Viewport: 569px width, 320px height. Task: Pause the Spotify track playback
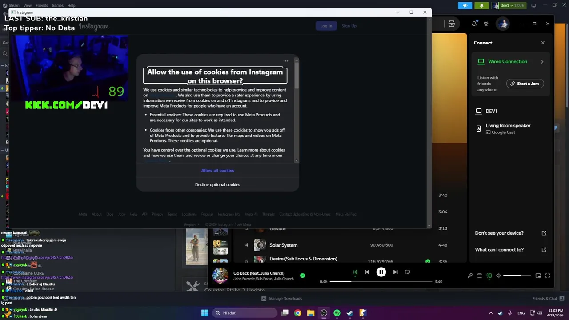click(381, 272)
